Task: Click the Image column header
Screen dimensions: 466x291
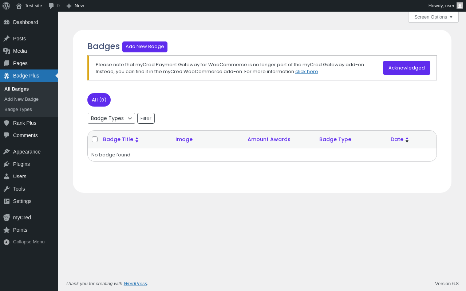Action: [x=184, y=139]
